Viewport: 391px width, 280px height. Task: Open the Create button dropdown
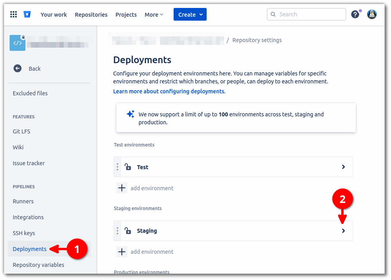190,14
